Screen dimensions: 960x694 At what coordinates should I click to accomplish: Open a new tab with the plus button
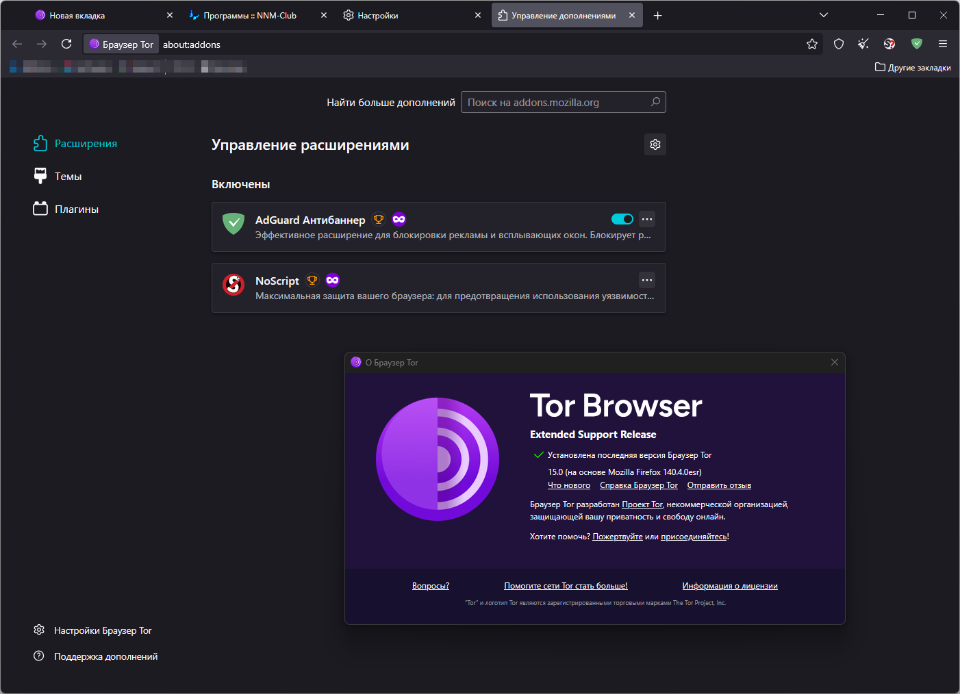click(x=657, y=15)
